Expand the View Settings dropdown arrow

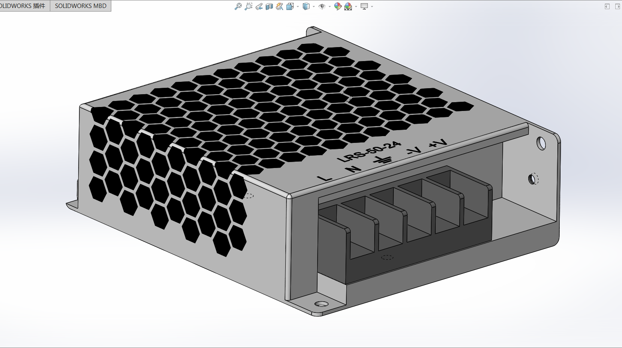coord(372,6)
